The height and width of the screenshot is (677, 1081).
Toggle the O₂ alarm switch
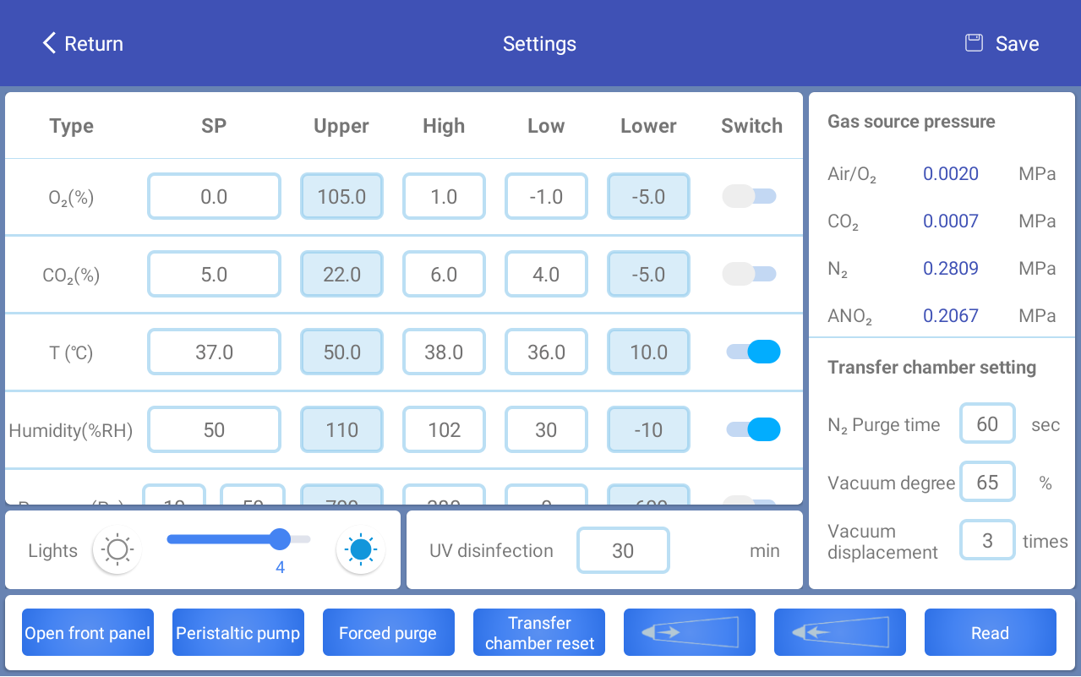[750, 197]
